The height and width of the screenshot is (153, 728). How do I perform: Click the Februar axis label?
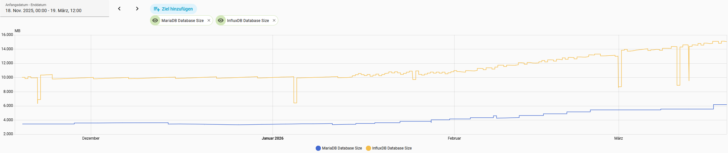454,138
